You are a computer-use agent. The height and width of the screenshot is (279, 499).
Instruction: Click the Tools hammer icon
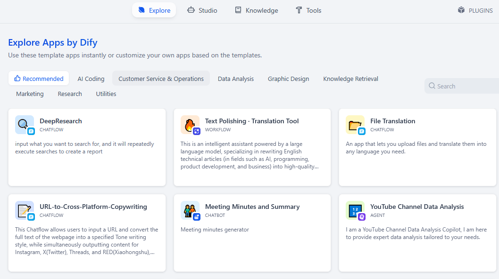tap(299, 10)
